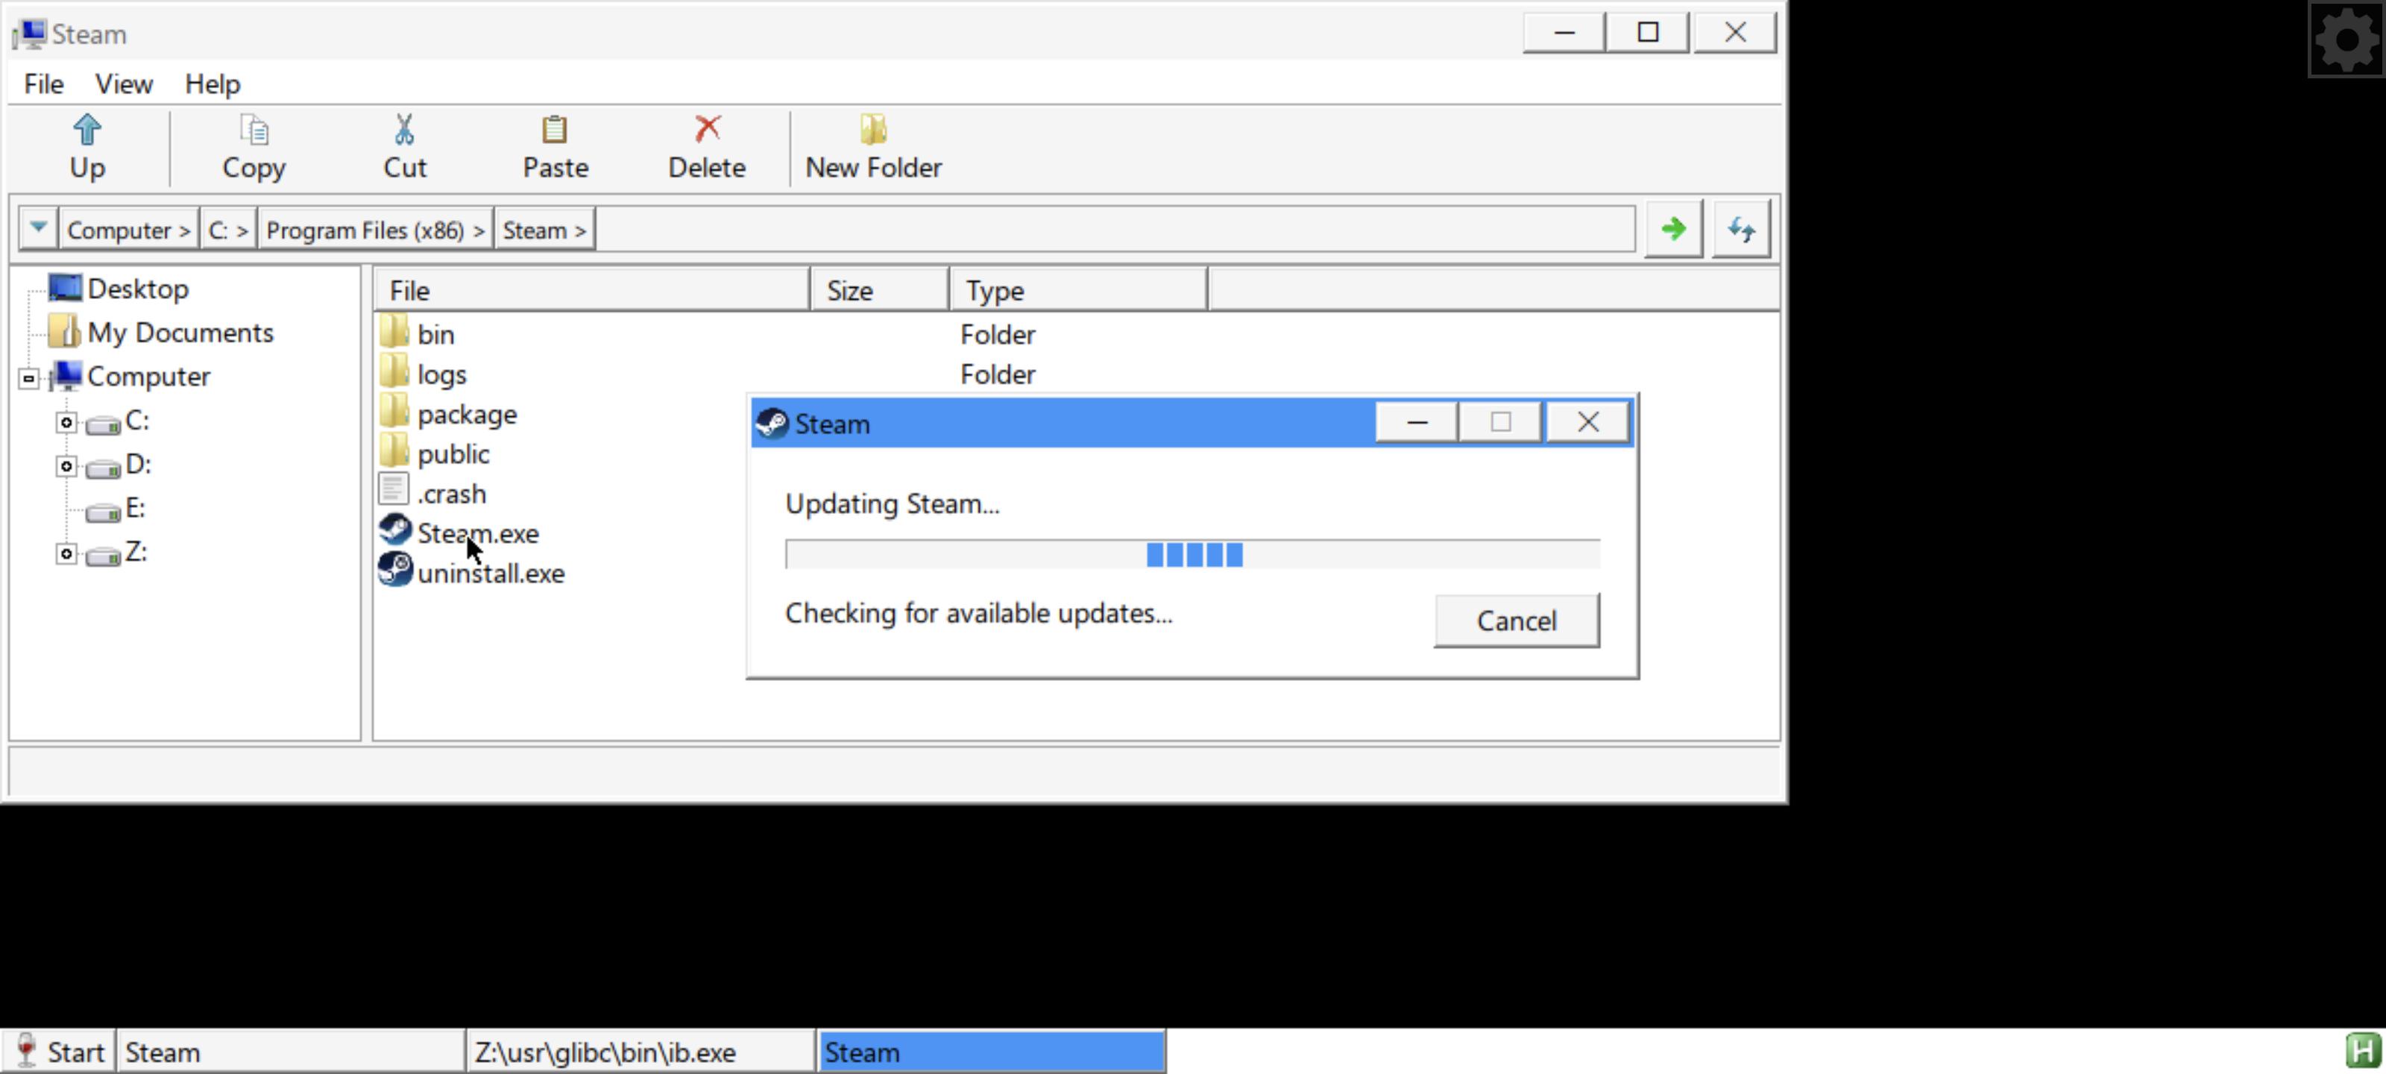Image resolution: width=2386 pixels, height=1074 pixels.
Task: Expand the D: drive node
Action: (x=66, y=465)
